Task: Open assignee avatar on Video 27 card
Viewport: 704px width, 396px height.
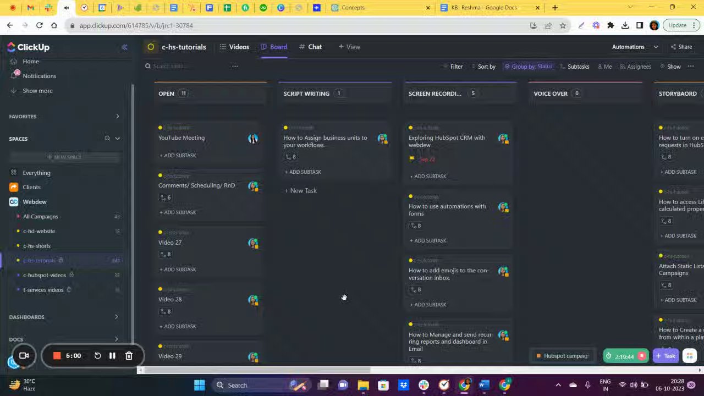Action: pos(253,243)
